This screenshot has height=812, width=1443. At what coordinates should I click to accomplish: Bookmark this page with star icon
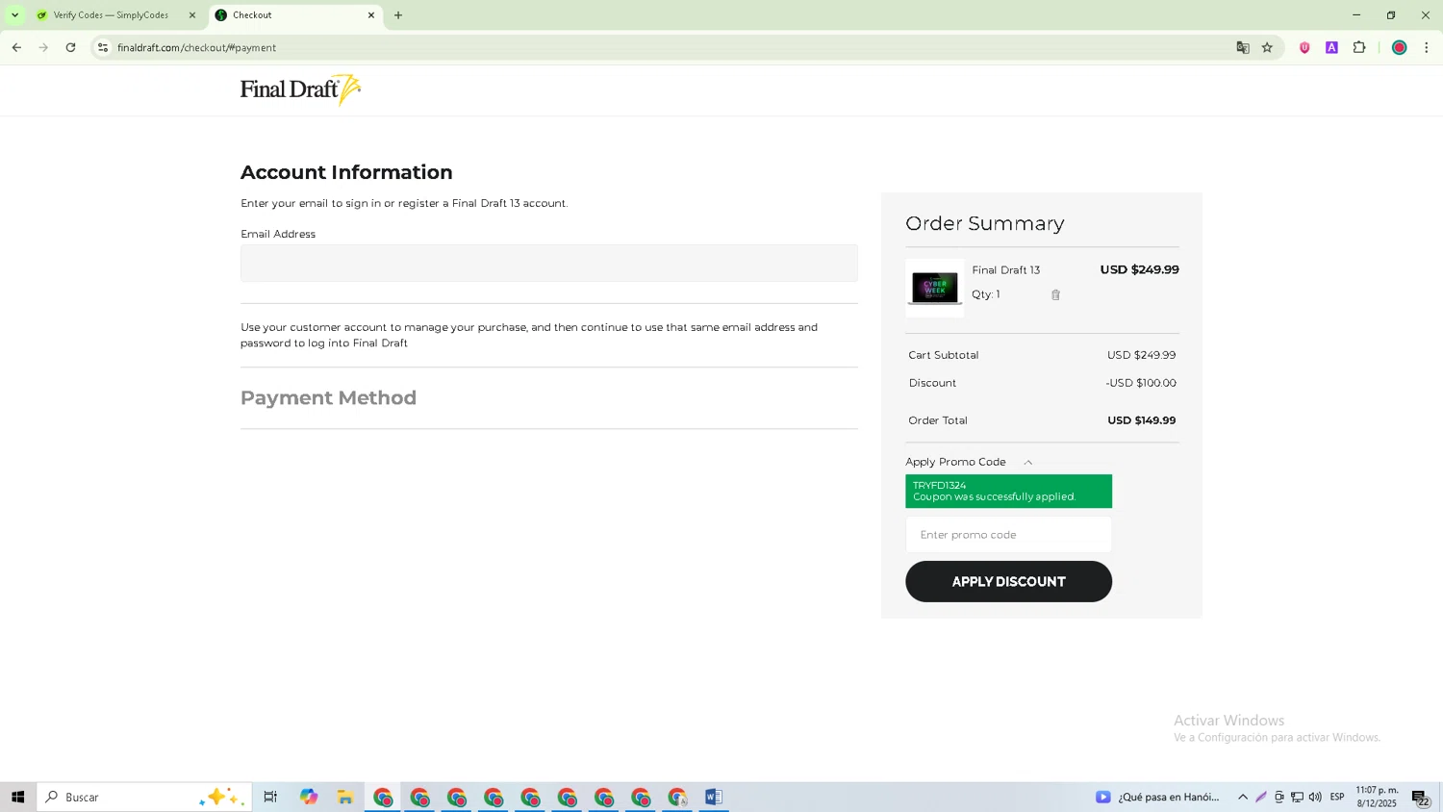coord(1268,47)
